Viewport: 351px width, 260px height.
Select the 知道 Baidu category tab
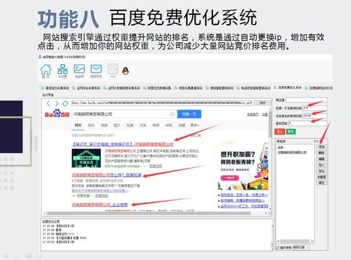coord(130,125)
